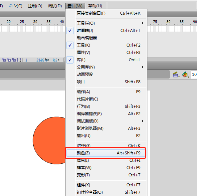Open the 影片浏览器(M) panel
Viewport: 197px width, 196px height.
tap(106, 128)
